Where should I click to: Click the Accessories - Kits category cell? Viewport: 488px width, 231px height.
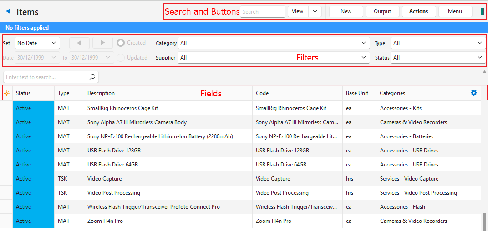pyautogui.click(x=422, y=108)
